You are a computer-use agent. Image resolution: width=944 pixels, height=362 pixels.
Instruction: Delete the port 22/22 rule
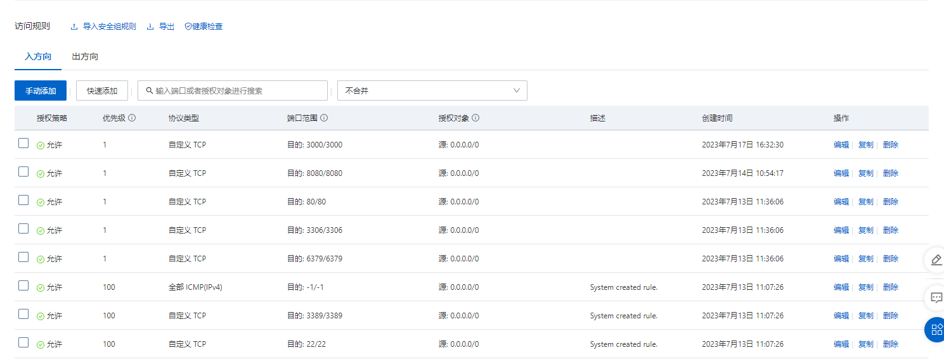(891, 344)
